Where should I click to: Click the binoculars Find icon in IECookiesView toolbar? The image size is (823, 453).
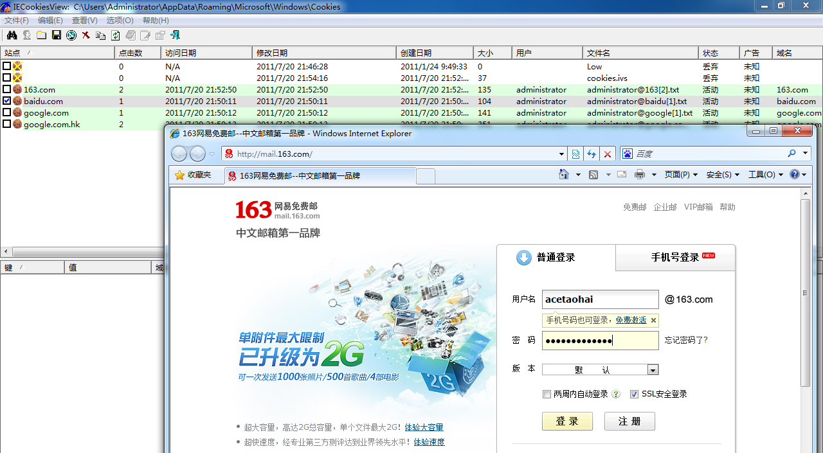pos(12,35)
